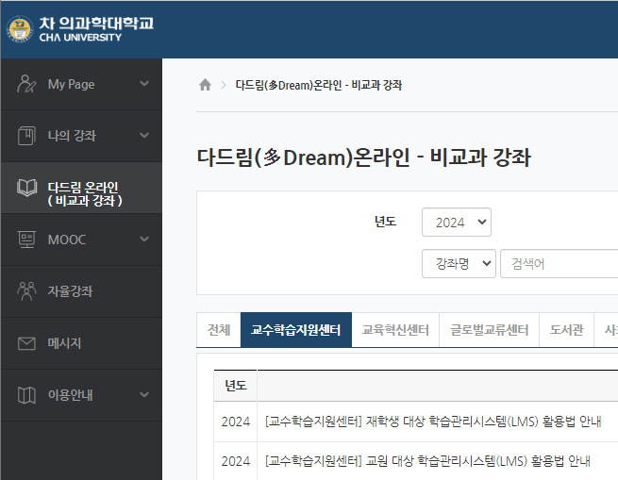Expand the My Page menu chevron
618x480 pixels.
tap(143, 84)
